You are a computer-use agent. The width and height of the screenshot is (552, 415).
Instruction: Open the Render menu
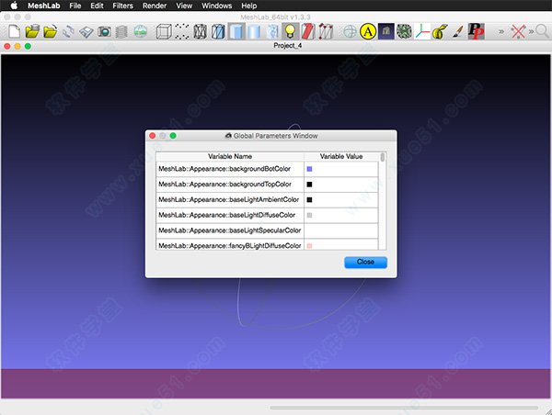pos(155,6)
